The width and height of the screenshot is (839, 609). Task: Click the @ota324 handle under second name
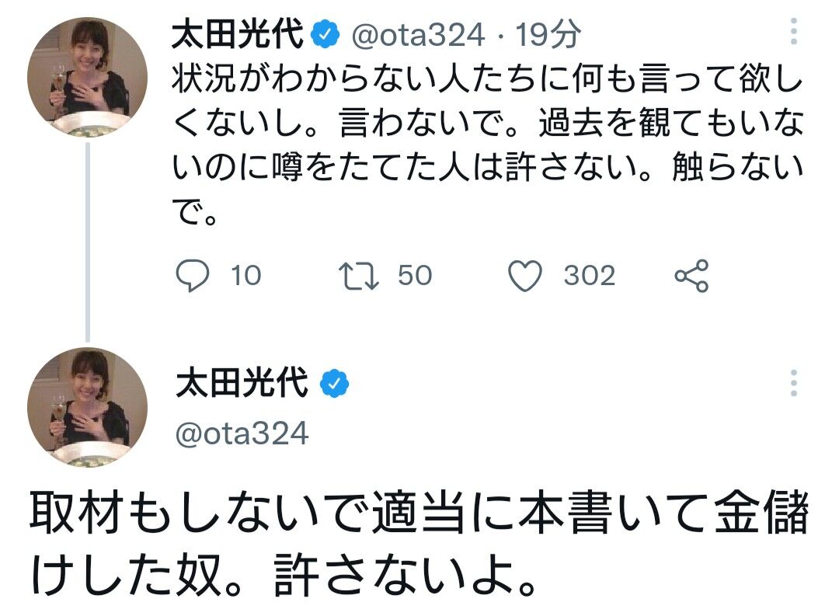(242, 433)
